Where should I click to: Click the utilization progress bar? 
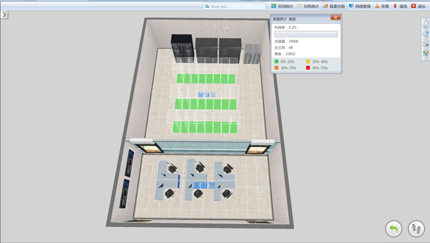(x=306, y=34)
